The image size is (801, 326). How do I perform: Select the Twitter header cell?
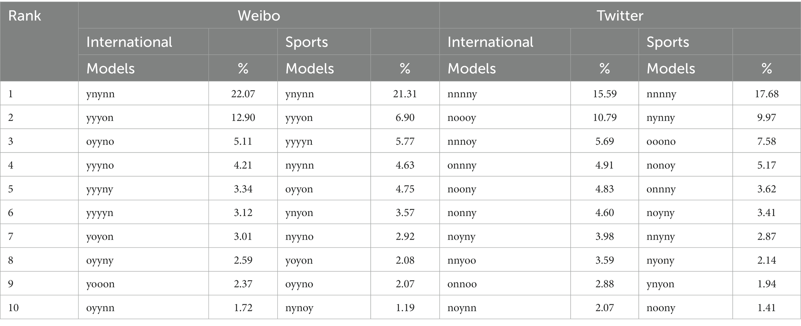pyautogui.click(x=620, y=15)
